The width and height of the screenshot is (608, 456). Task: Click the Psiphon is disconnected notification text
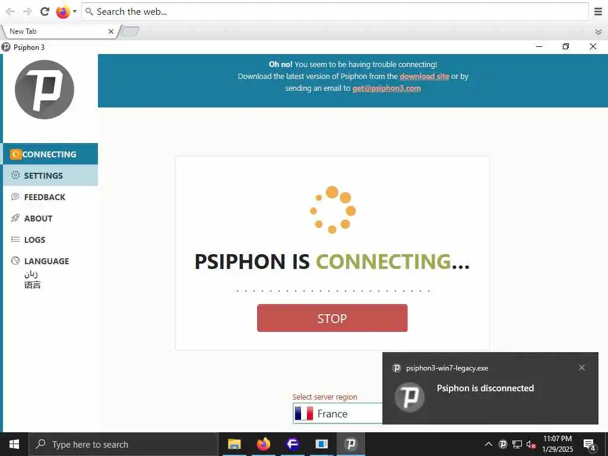485,388
